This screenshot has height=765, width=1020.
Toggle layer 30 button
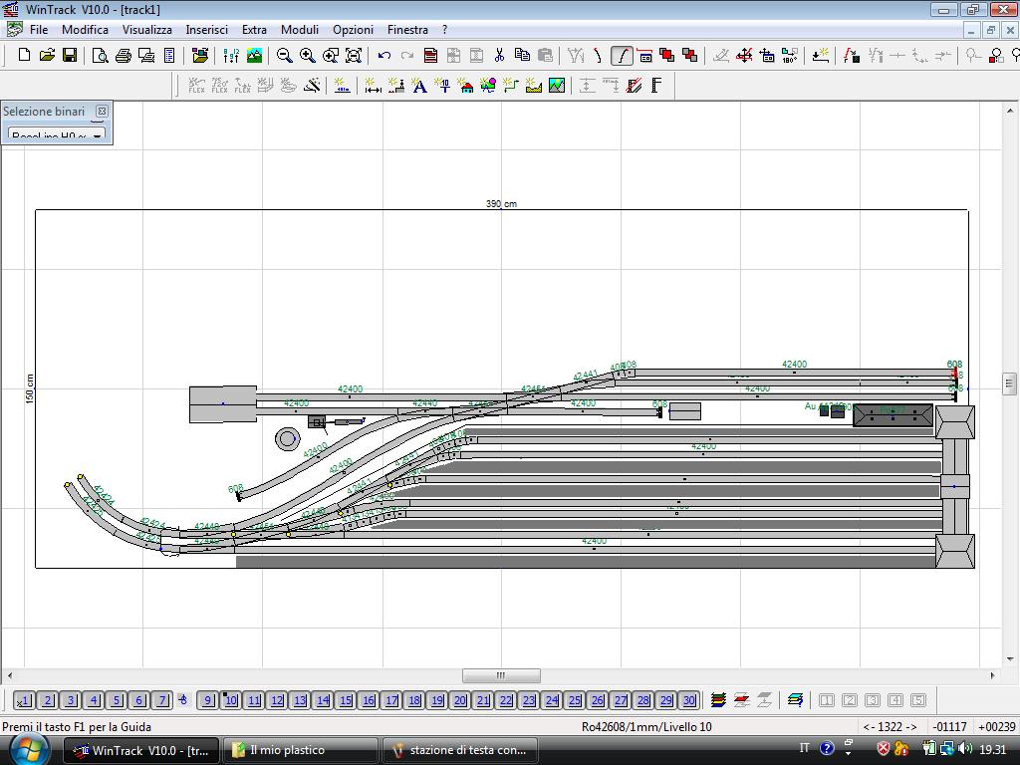click(689, 700)
